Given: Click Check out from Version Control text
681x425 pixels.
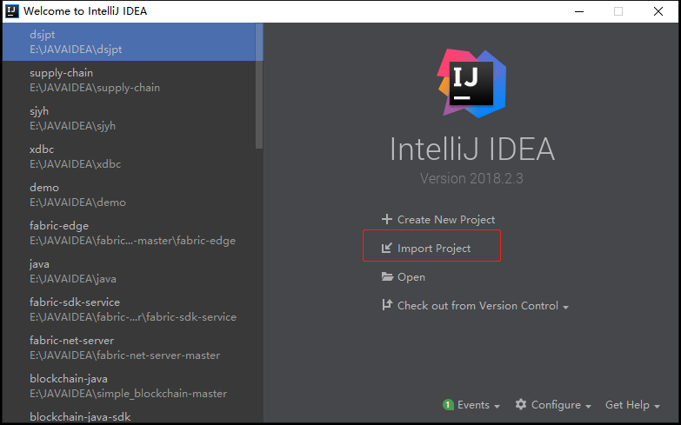Looking at the screenshot, I should pyautogui.click(x=477, y=306).
